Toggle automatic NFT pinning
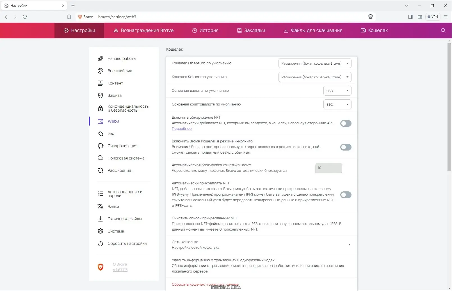452x291 pixels. (x=346, y=195)
